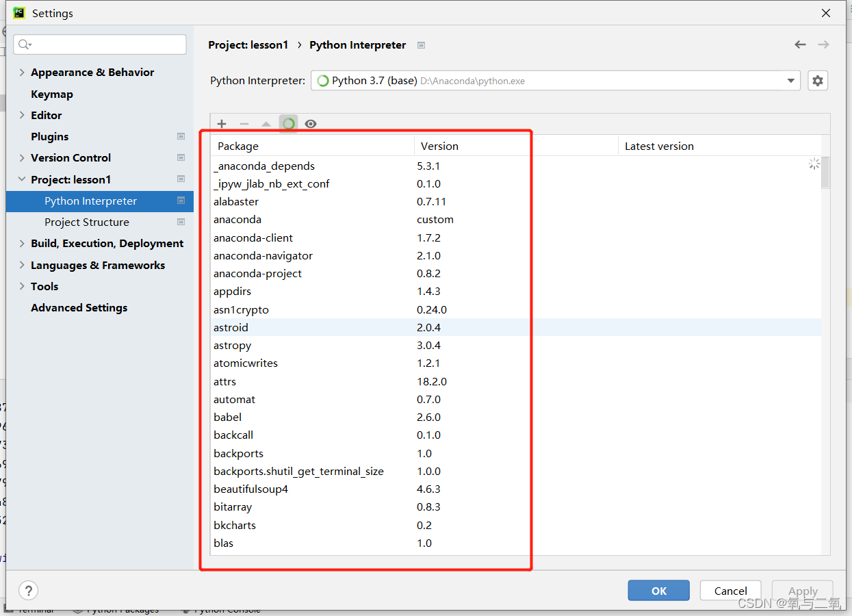Select the attrs package row
Screen dimensions: 852x616
pos(516,382)
